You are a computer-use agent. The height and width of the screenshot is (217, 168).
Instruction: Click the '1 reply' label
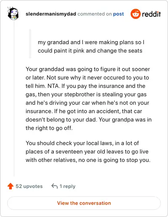[x=68, y=186]
